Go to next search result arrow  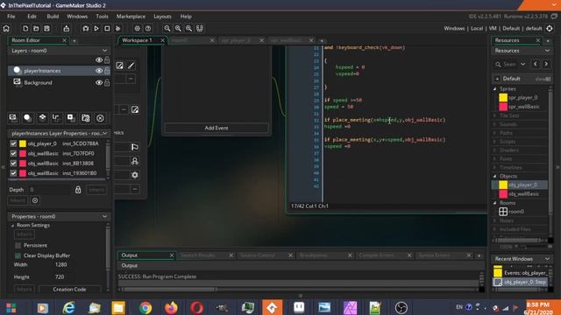click(546, 64)
